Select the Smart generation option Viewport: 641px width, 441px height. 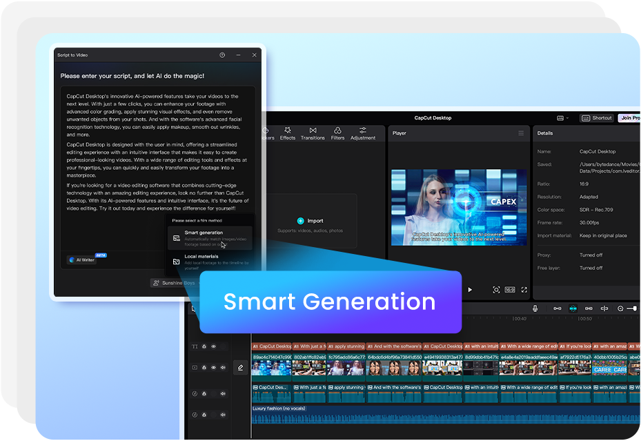(x=210, y=238)
